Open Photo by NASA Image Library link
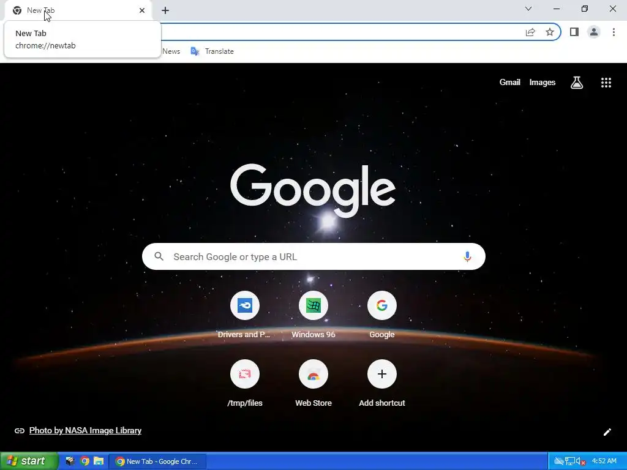627x470 pixels. [x=85, y=430]
